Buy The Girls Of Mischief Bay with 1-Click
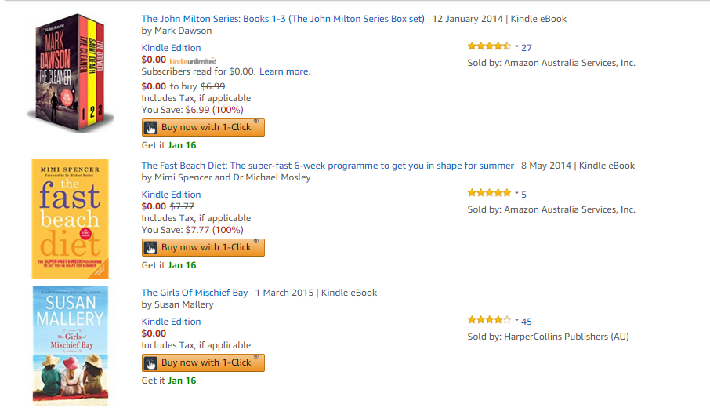Viewport: 710px width, 408px height. [203, 362]
